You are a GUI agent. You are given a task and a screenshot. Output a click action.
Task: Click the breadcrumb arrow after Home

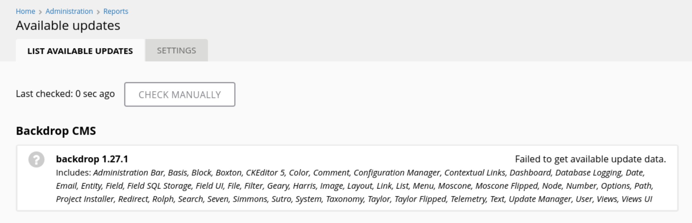[x=40, y=12]
